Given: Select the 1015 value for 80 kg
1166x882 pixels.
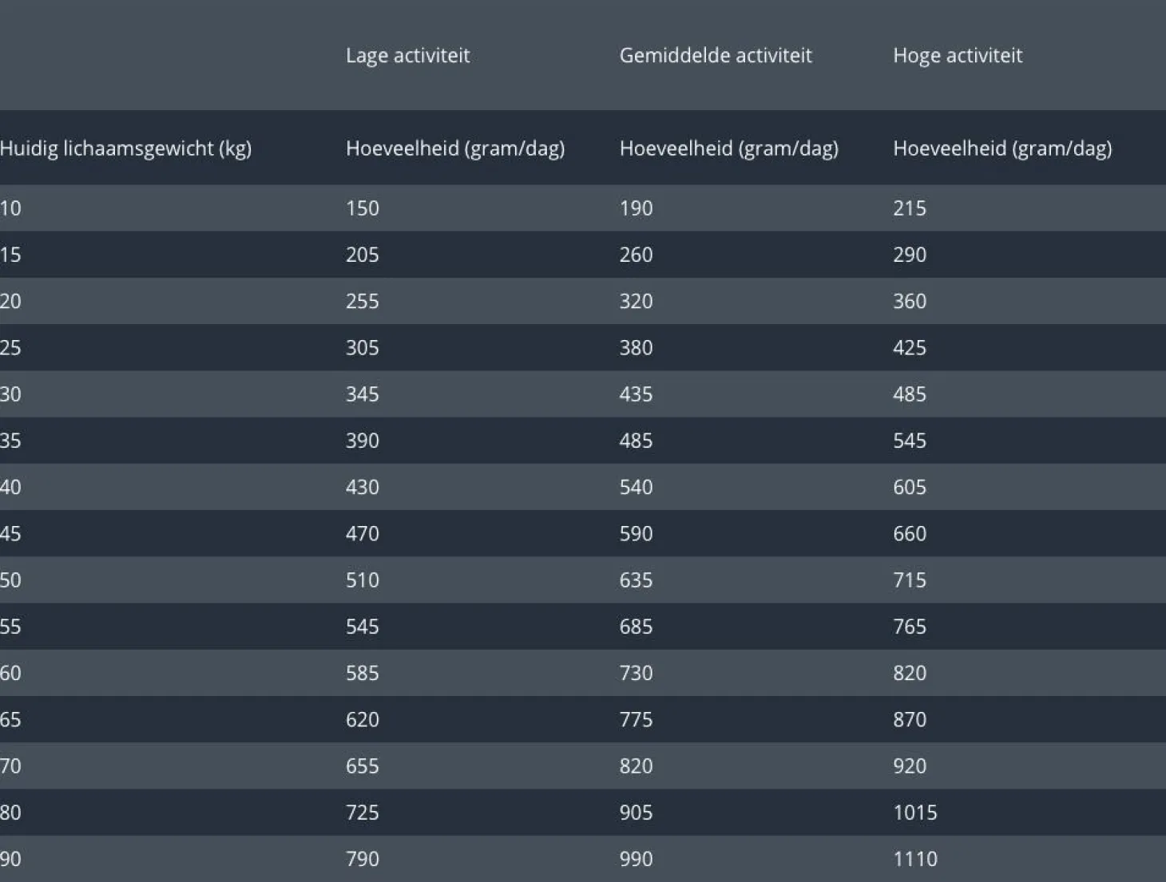Looking at the screenshot, I should 914,813.
